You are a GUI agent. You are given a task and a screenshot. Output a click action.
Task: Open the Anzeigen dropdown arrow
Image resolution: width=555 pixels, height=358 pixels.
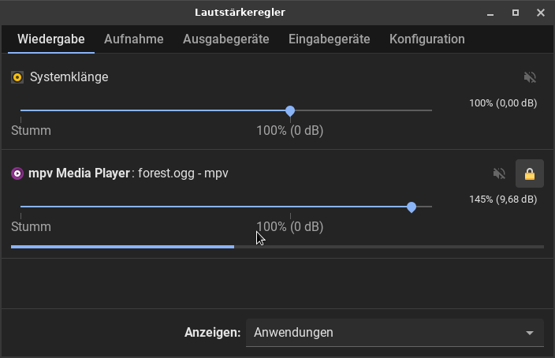530,333
